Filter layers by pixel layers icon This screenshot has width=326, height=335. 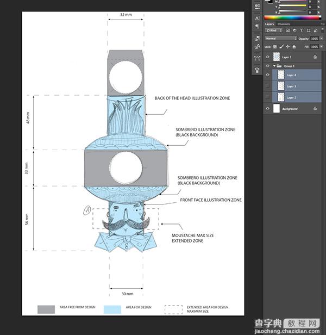pos(288,30)
